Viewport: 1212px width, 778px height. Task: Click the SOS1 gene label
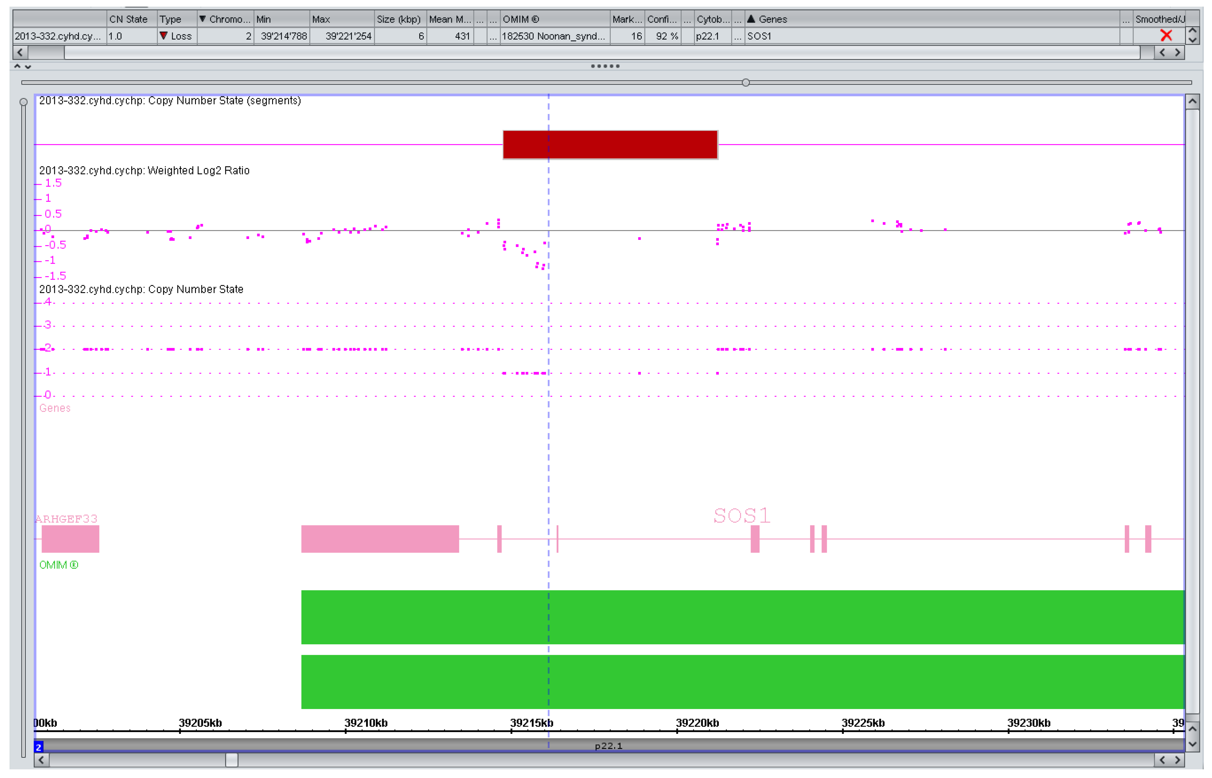click(741, 516)
